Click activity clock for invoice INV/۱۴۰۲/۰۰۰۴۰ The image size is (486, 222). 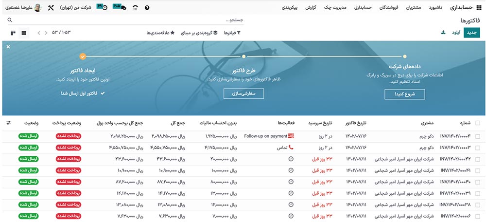[291, 182]
